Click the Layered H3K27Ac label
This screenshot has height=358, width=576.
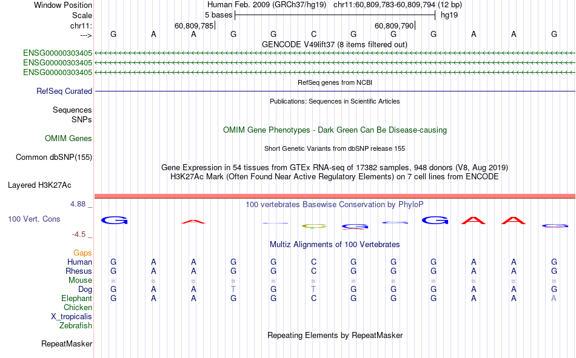[x=39, y=185]
